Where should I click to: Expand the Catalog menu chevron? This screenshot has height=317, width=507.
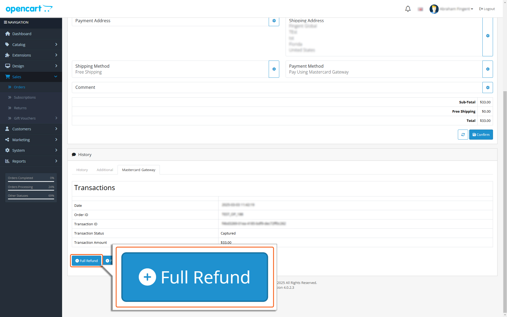coord(56,44)
